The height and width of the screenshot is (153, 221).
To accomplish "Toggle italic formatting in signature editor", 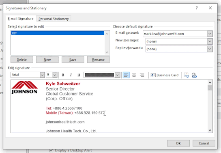I will 71,75.
